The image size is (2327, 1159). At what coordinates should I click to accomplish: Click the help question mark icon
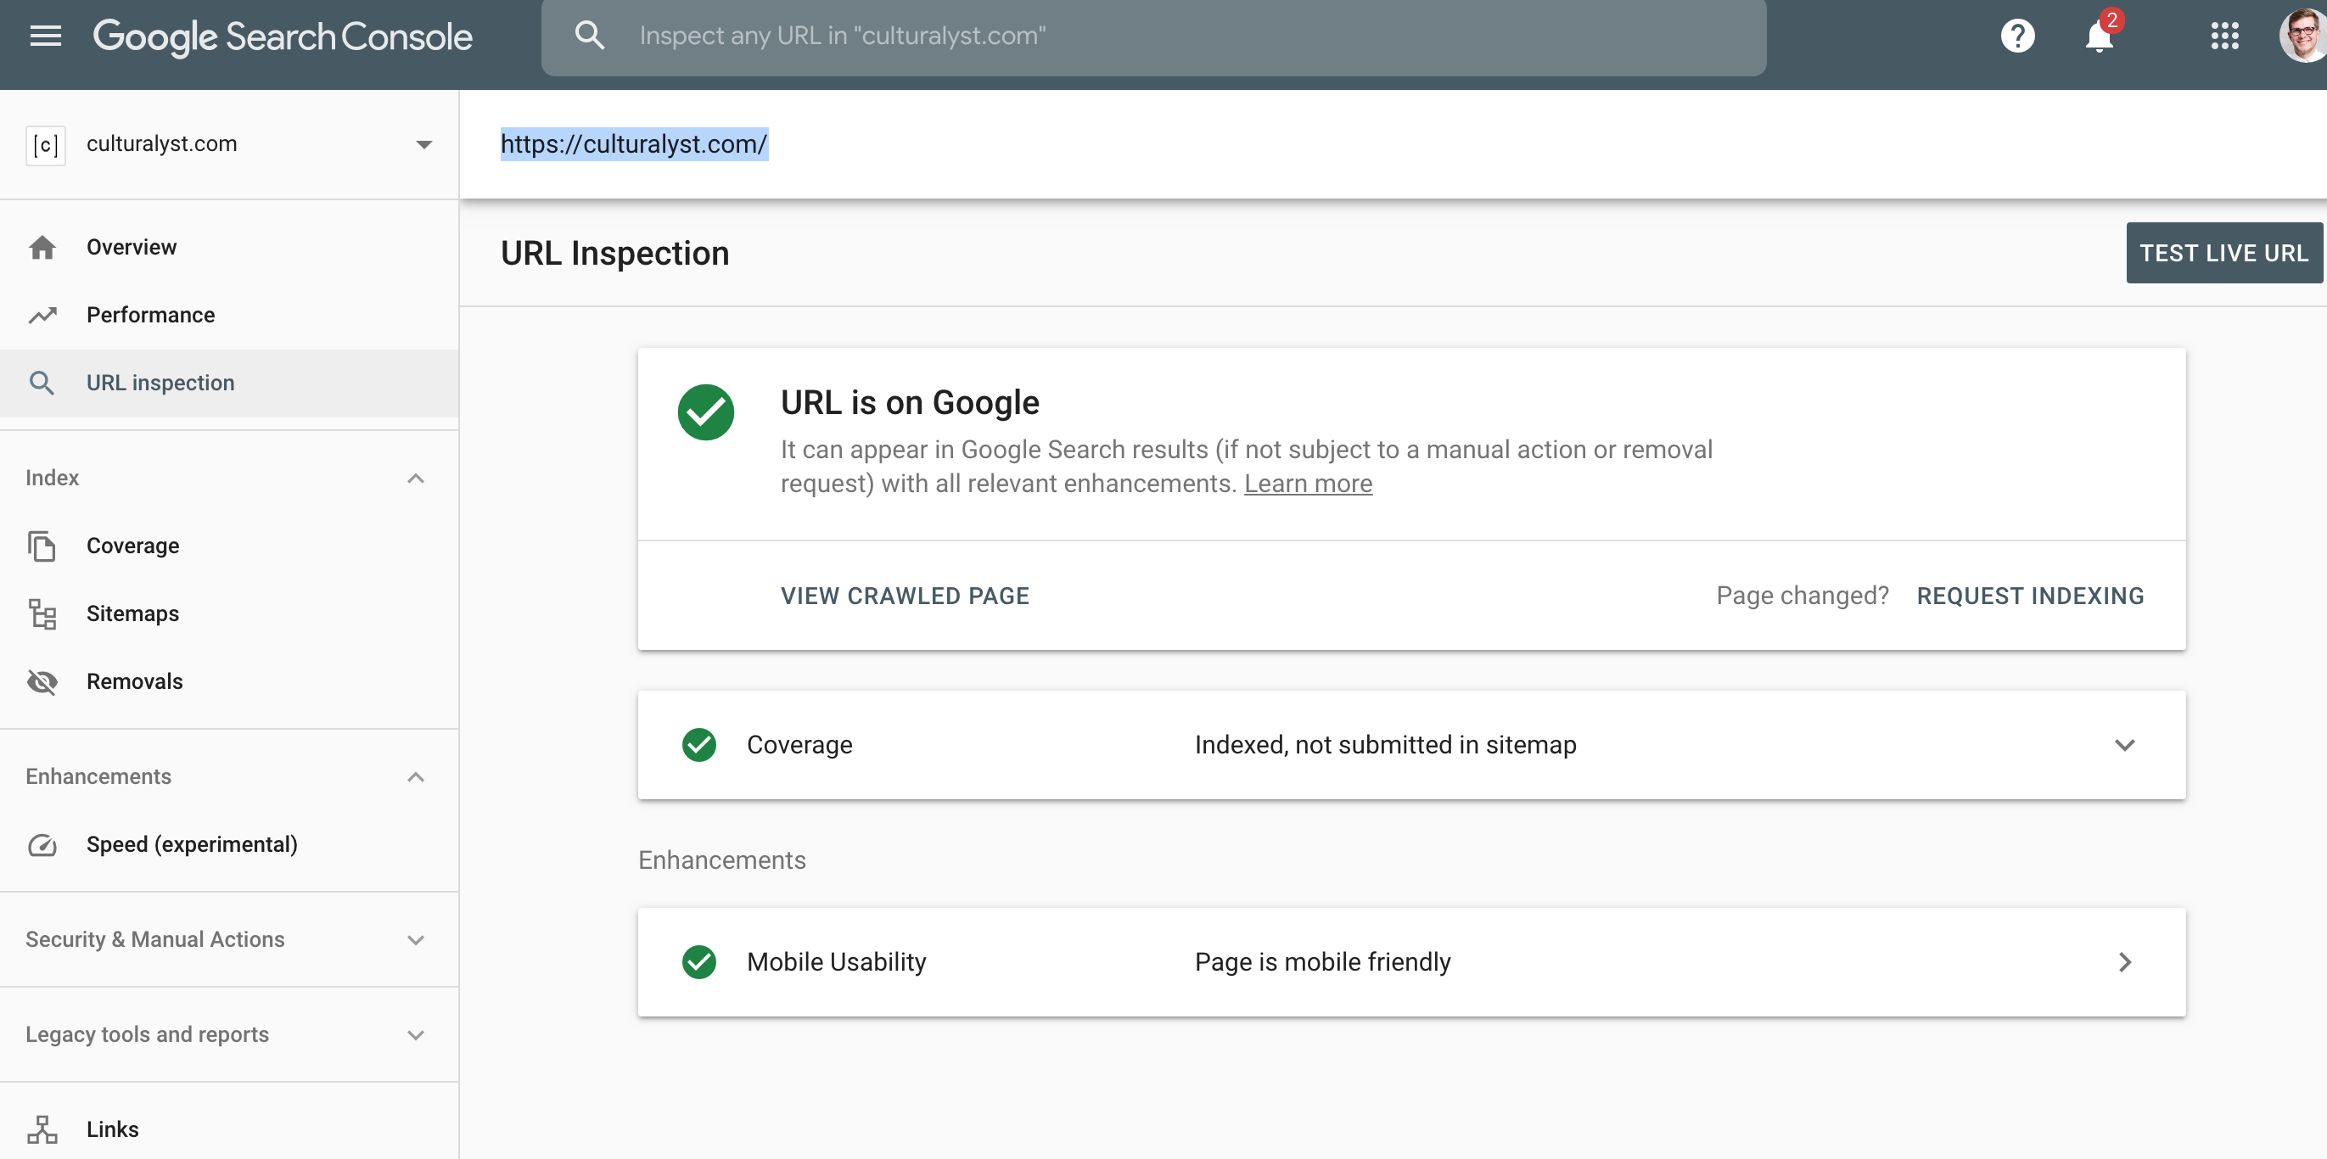pyautogui.click(x=2017, y=36)
